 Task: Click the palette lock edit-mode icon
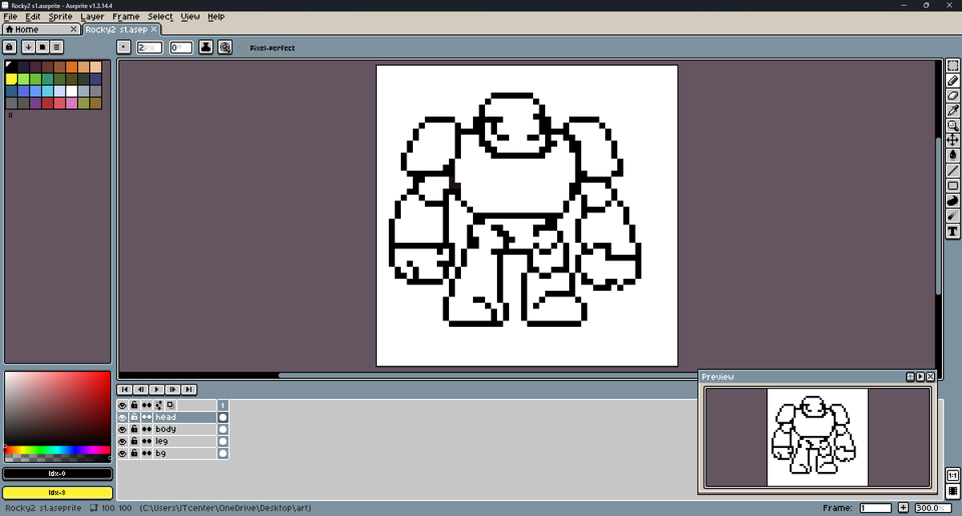(11, 47)
